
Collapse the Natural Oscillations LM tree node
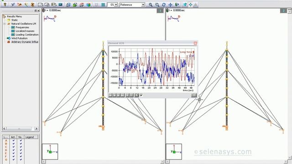pyautogui.click(x=5, y=24)
